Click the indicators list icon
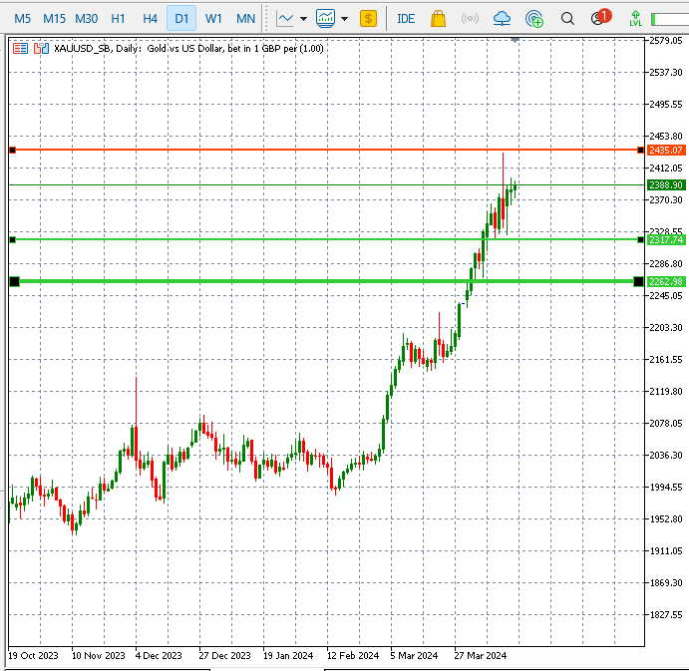Screen dimensions: 689x671 (325, 18)
